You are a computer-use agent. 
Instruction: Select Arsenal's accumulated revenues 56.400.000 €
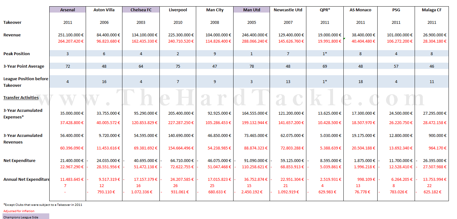(72, 136)
